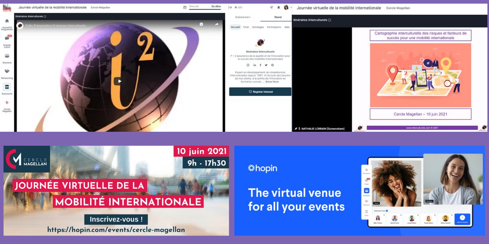The width and height of the screenshot is (489, 244).
Task: Click the calendar icon near Time Left
Action: (x=185, y=7)
